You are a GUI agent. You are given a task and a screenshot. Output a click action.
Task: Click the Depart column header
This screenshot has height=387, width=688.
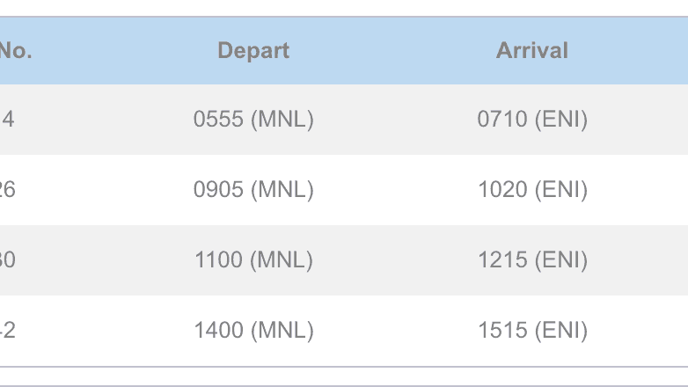[x=253, y=51]
